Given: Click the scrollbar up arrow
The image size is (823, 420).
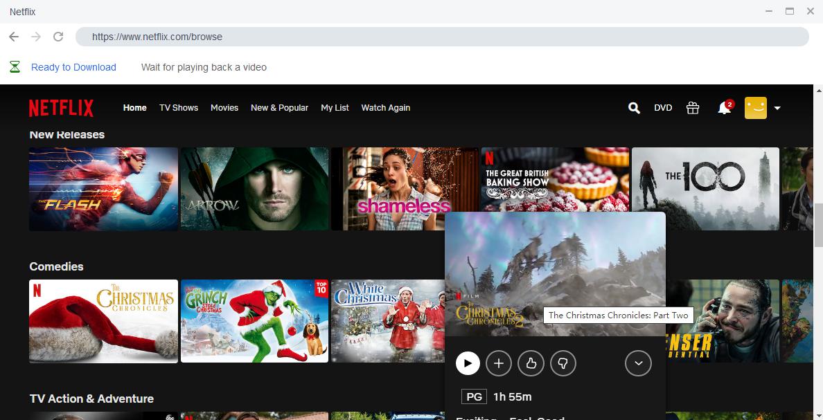Looking at the screenshot, I should 818,90.
